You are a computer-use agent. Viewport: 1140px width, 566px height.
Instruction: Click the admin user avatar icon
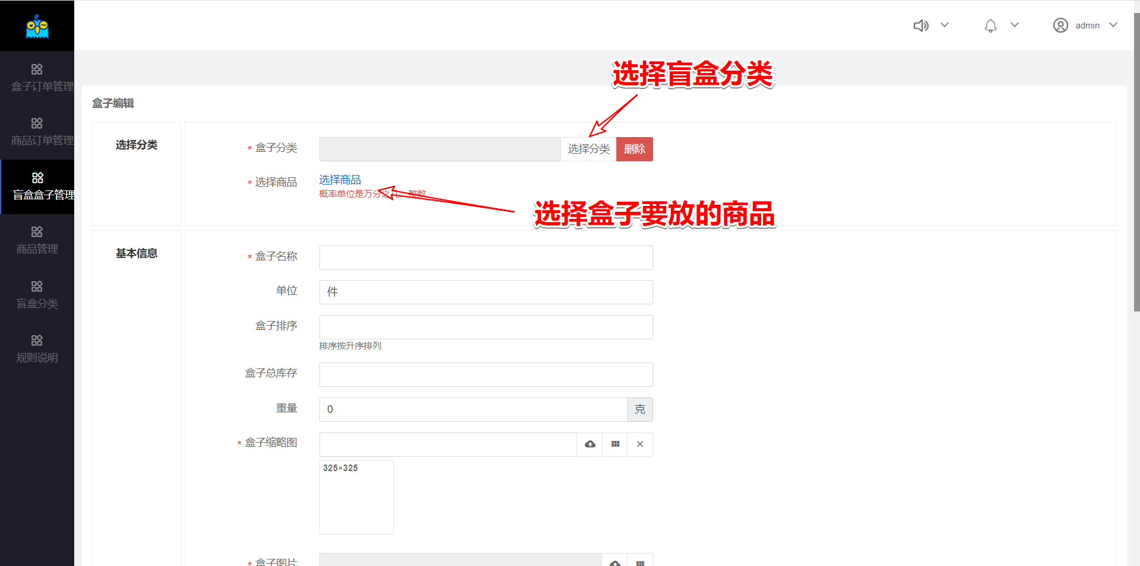click(x=1060, y=26)
